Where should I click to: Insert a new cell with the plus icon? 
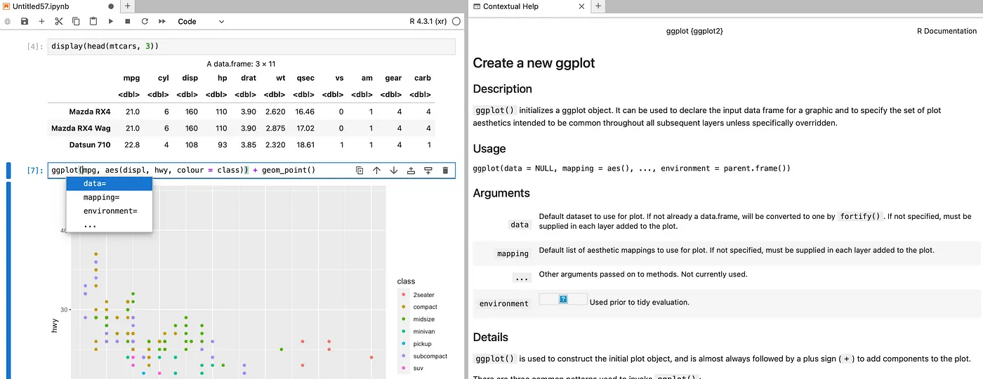tap(41, 22)
